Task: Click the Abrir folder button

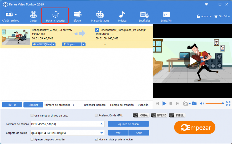Action: click(139, 133)
